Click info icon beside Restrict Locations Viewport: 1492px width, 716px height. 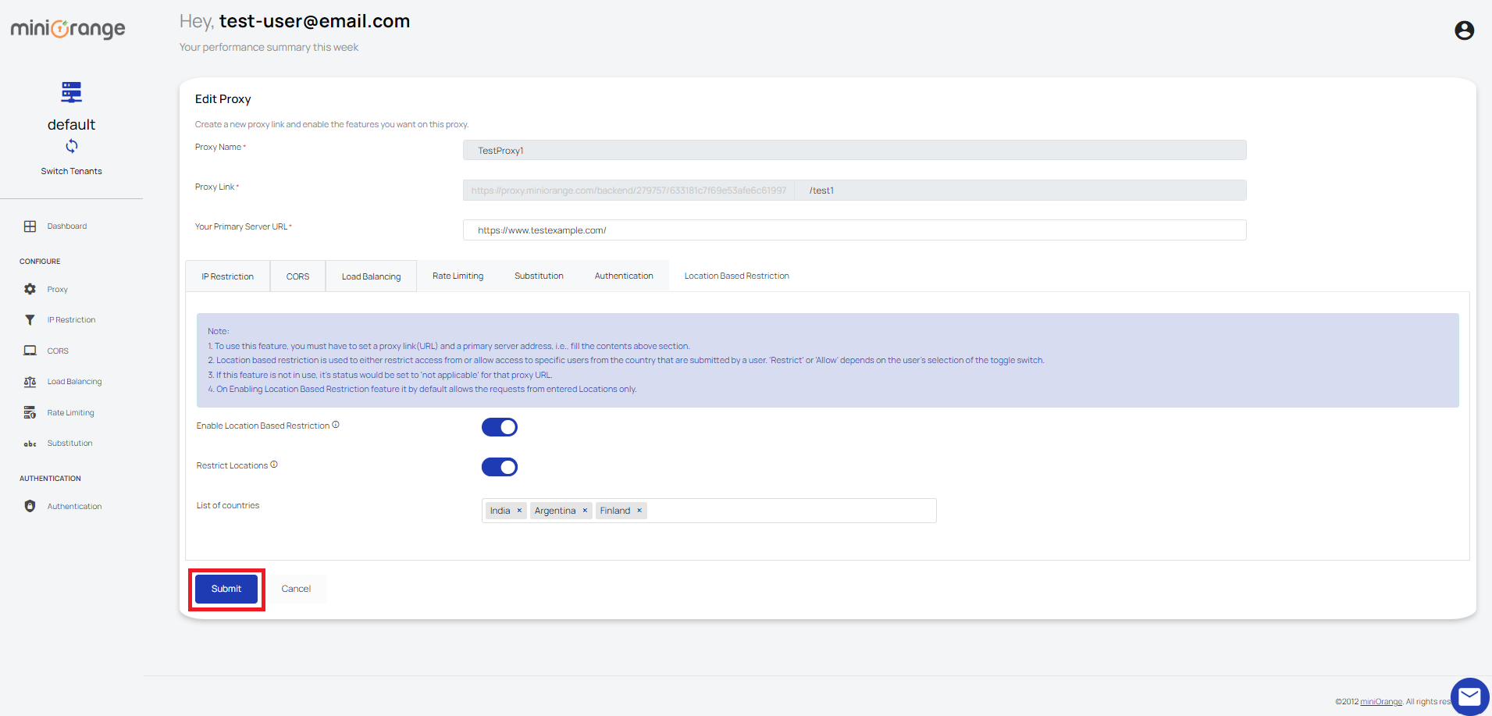(274, 465)
